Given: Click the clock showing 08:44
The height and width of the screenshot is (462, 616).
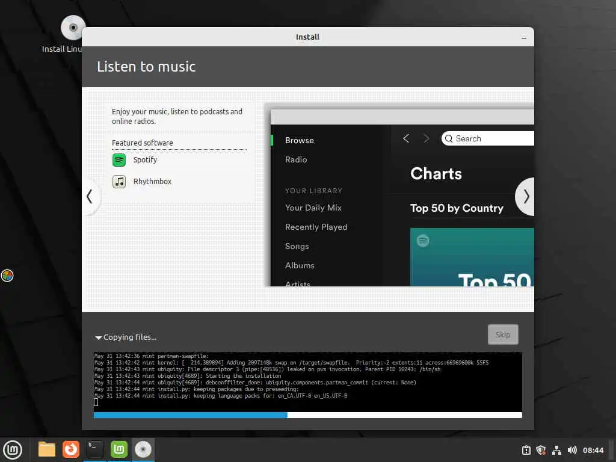Looking at the screenshot, I should [x=593, y=450].
